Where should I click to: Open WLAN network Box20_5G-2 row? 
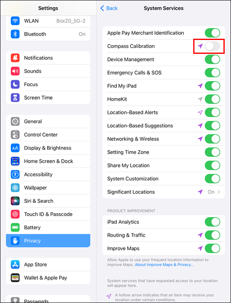click(48, 21)
